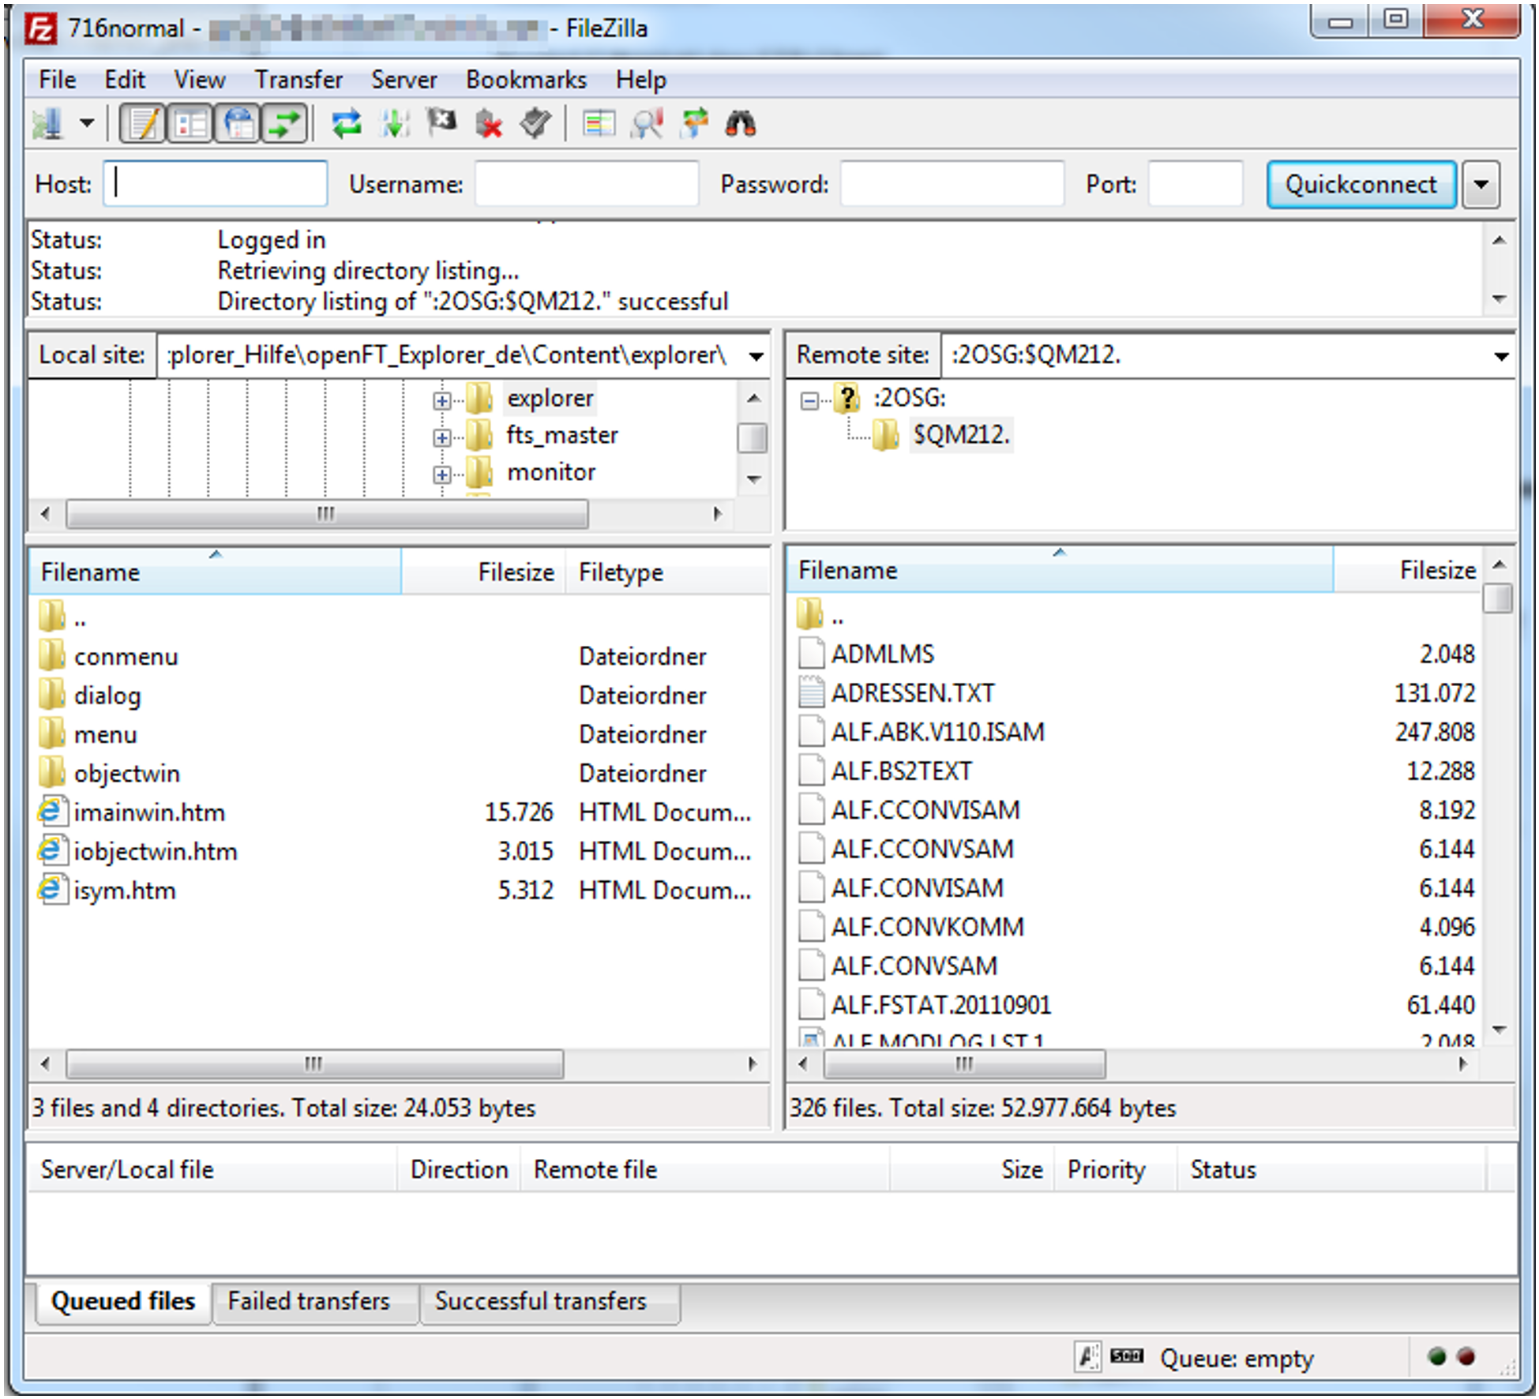Sort remote files by Filesize header

click(1407, 570)
